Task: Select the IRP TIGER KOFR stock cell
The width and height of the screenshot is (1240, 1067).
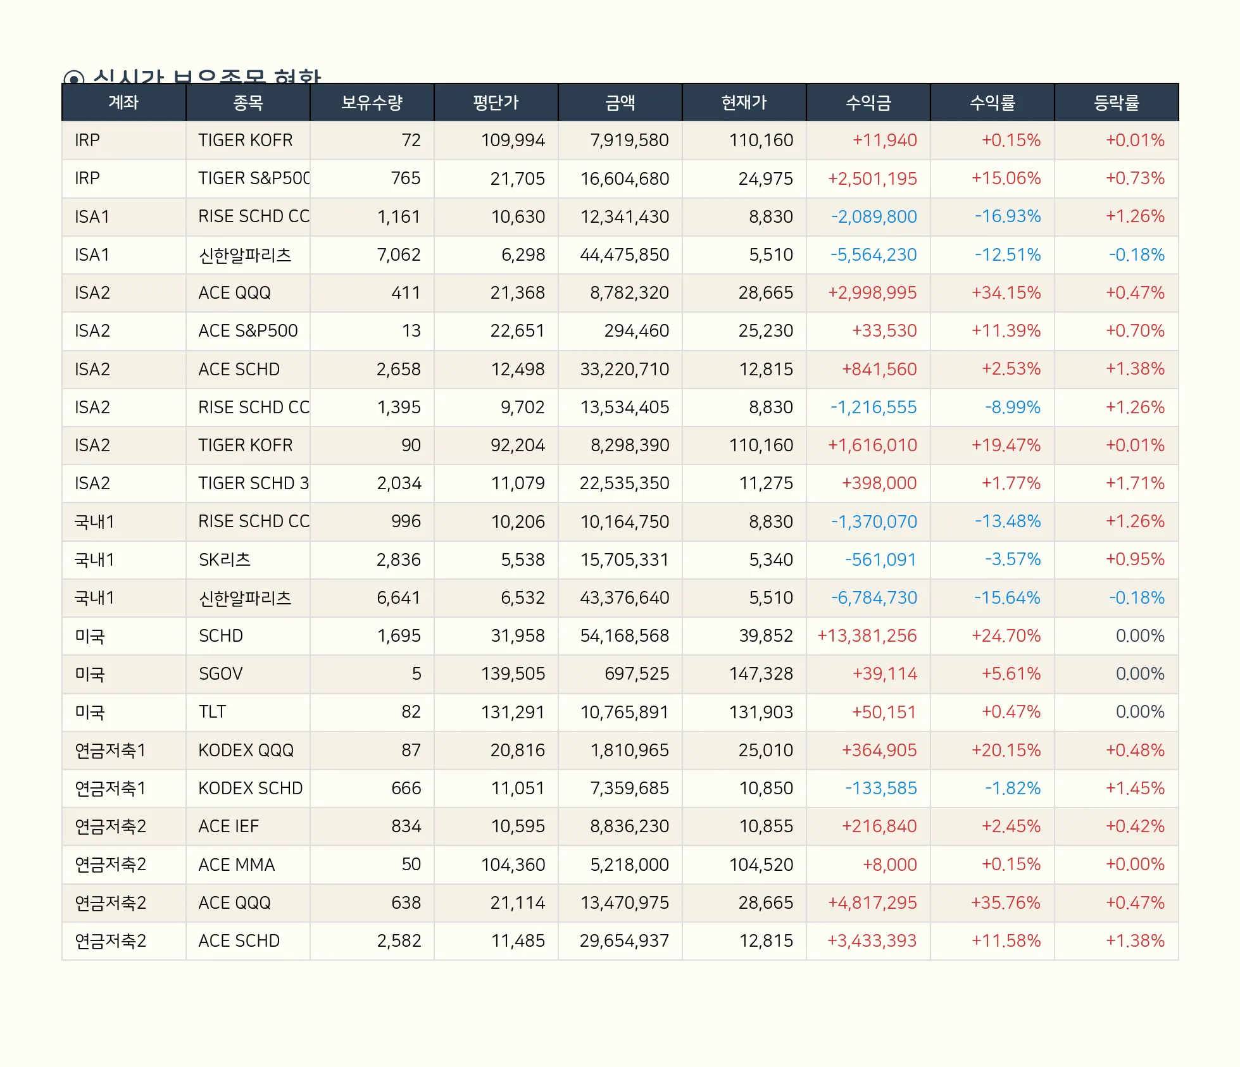Action: 246,140
